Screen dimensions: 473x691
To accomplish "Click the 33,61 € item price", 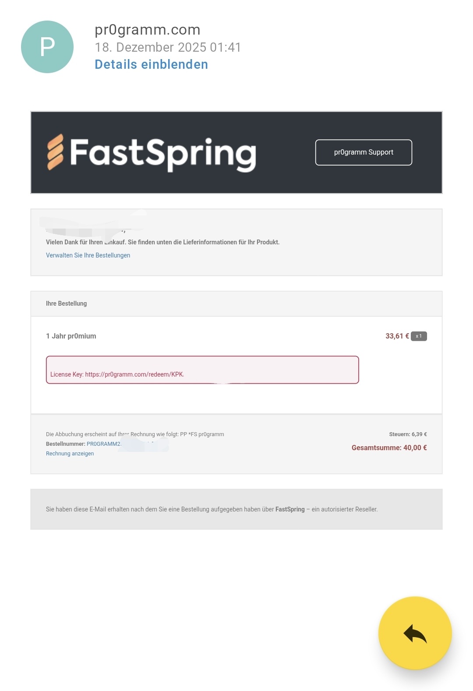I will tap(397, 336).
